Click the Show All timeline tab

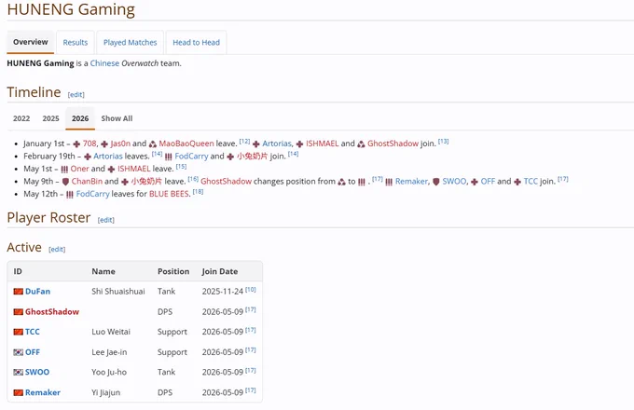[x=117, y=118]
